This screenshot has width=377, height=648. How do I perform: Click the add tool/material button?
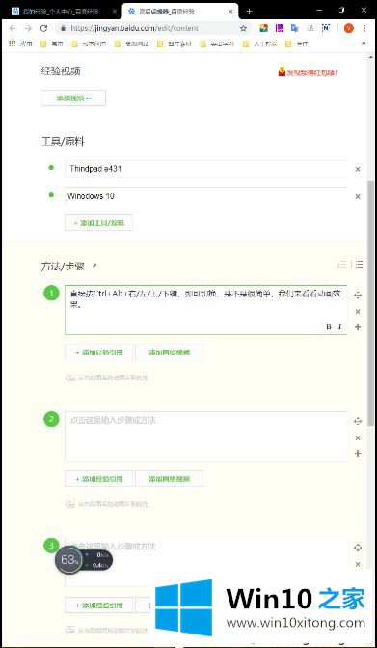[98, 223]
